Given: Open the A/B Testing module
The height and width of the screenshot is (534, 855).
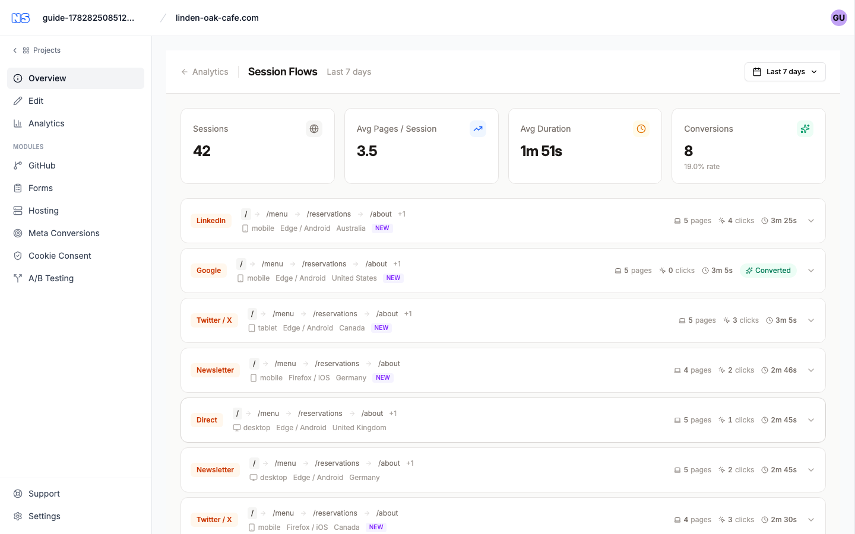Looking at the screenshot, I should point(75,278).
